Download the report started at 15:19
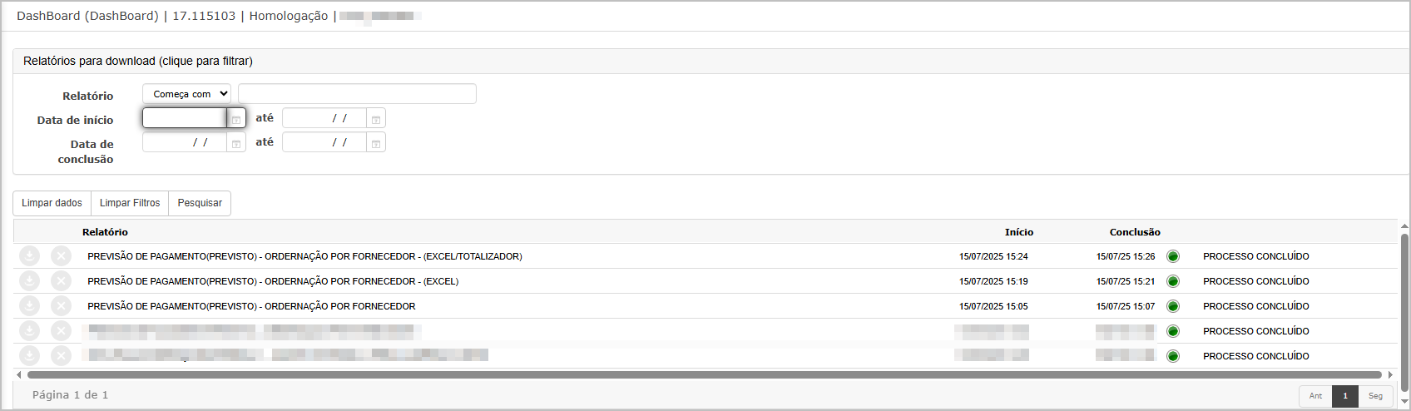The width and height of the screenshot is (1411, 411). coord(29,281)
